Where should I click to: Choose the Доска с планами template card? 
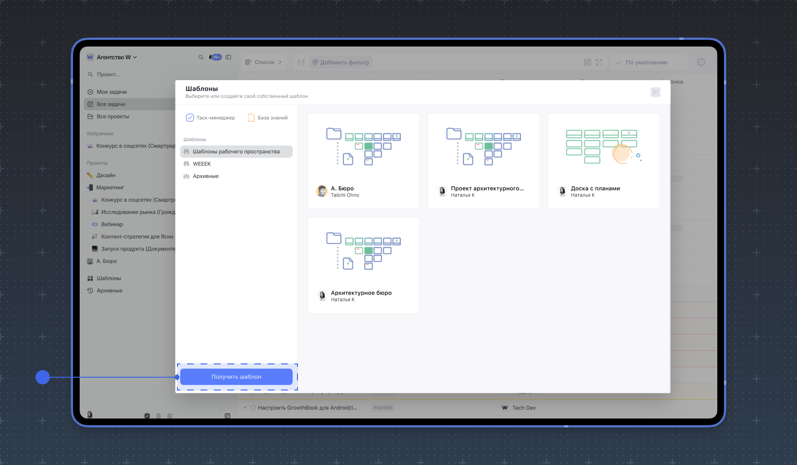tap(603, 161)
